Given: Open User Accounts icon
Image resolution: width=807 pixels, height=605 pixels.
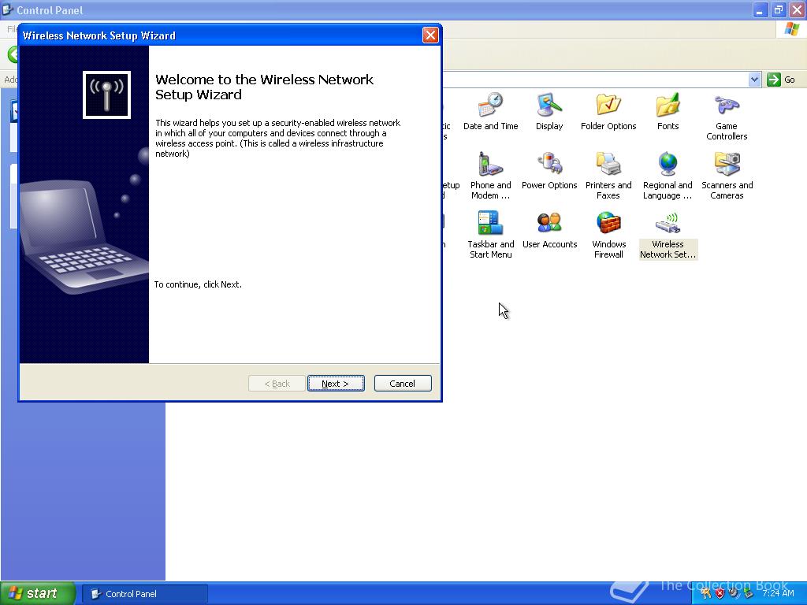Looking at the screenshot, I should (549, 230).
